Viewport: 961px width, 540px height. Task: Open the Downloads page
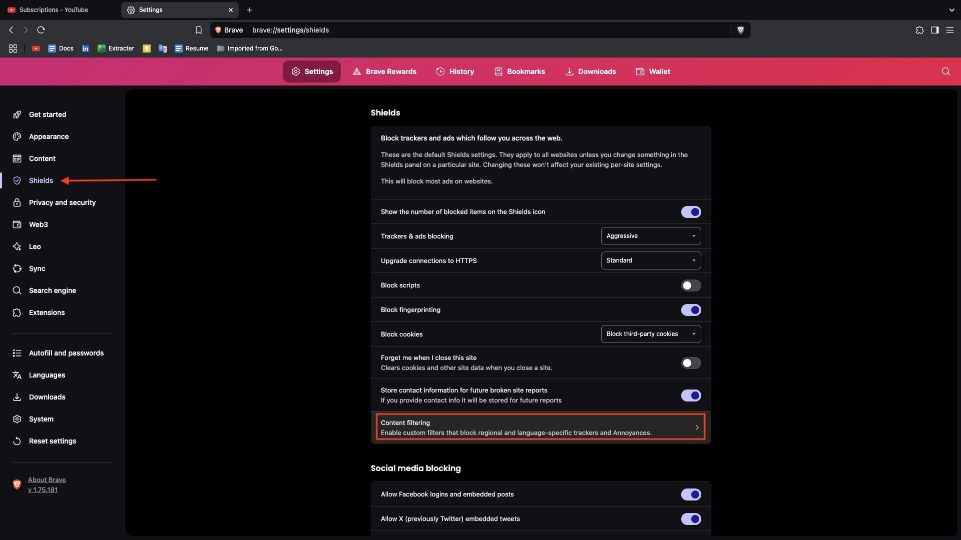(590, 71)
